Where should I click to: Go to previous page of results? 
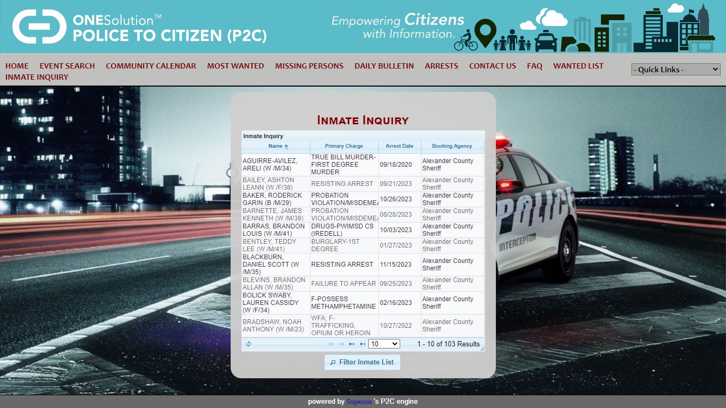pyautogui.click(x=341, y=344)
